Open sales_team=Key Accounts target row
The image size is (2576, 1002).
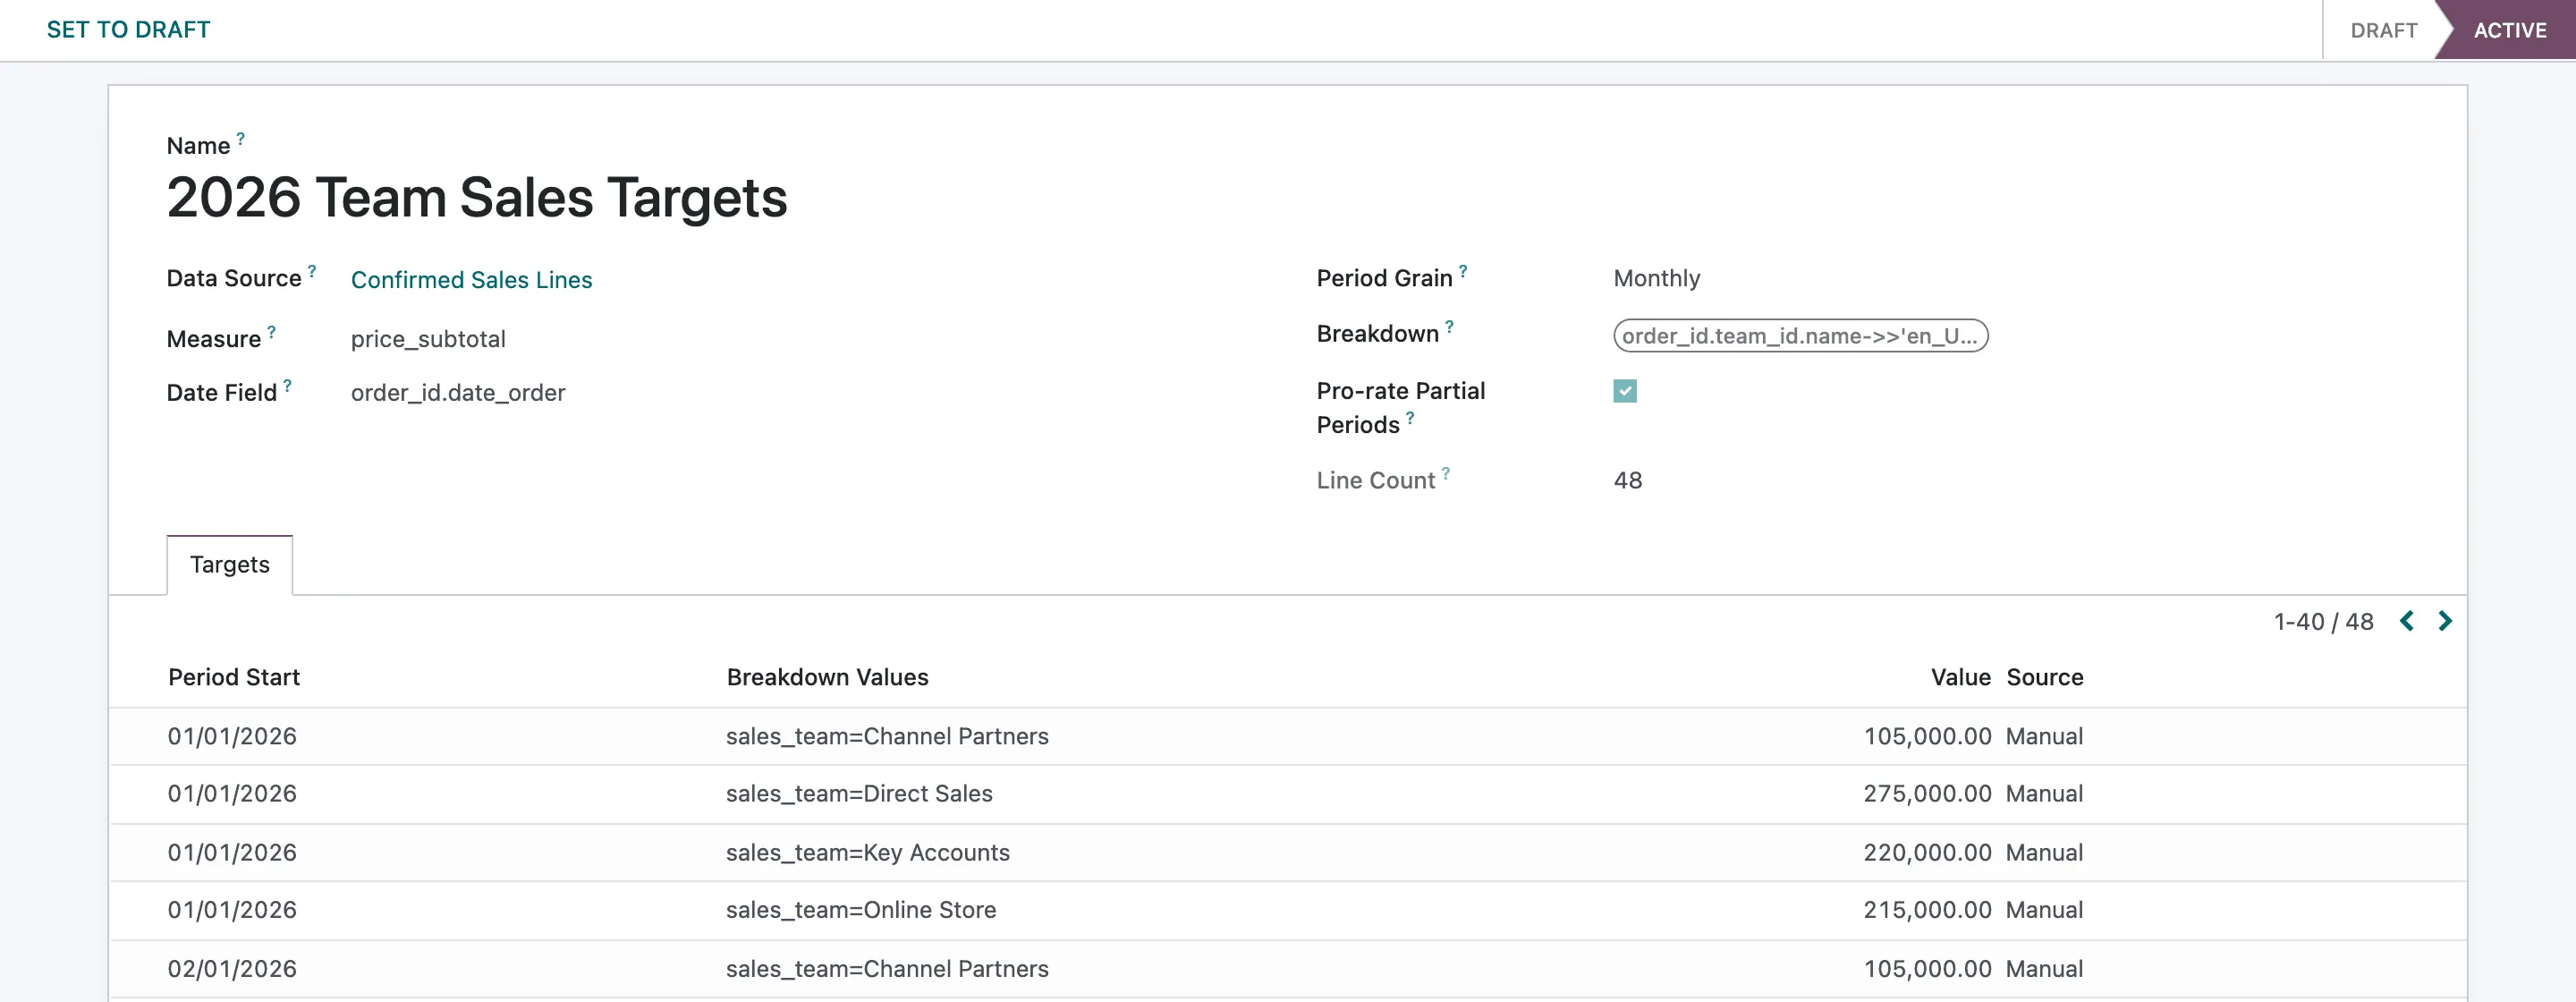point(1287,853)
